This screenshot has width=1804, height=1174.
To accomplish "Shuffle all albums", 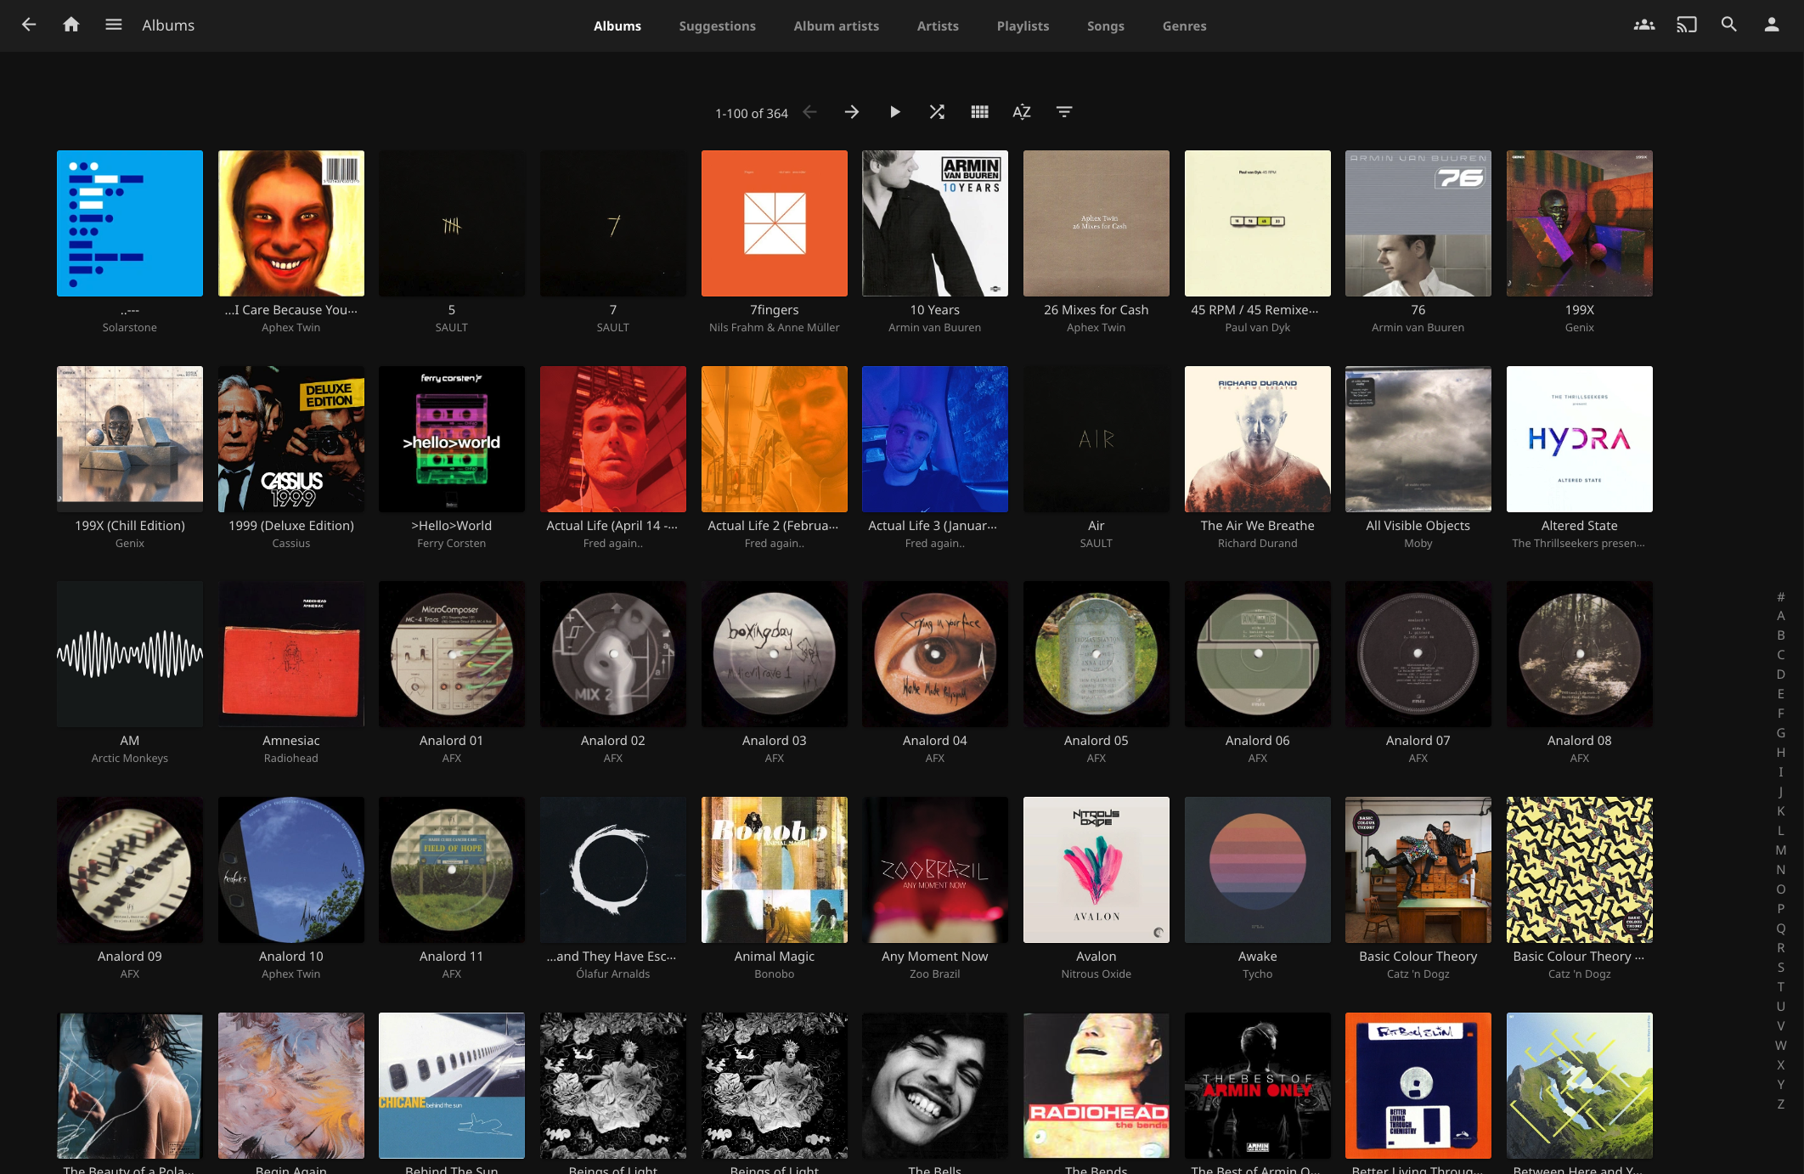I will point(937,112).
